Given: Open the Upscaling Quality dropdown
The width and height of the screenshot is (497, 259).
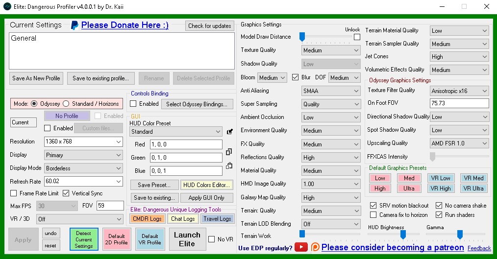Looking at the screenshot, I should [x=459, y=143].
